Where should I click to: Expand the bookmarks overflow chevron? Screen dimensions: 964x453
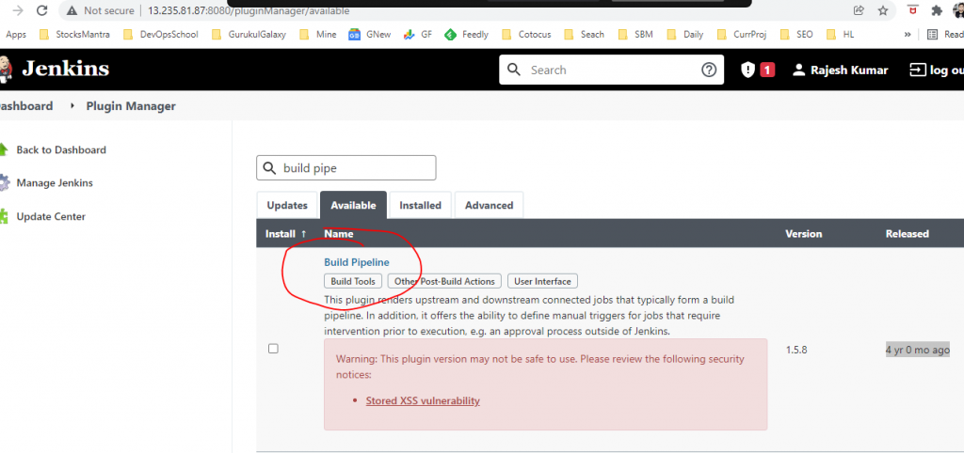pos(907,34)
